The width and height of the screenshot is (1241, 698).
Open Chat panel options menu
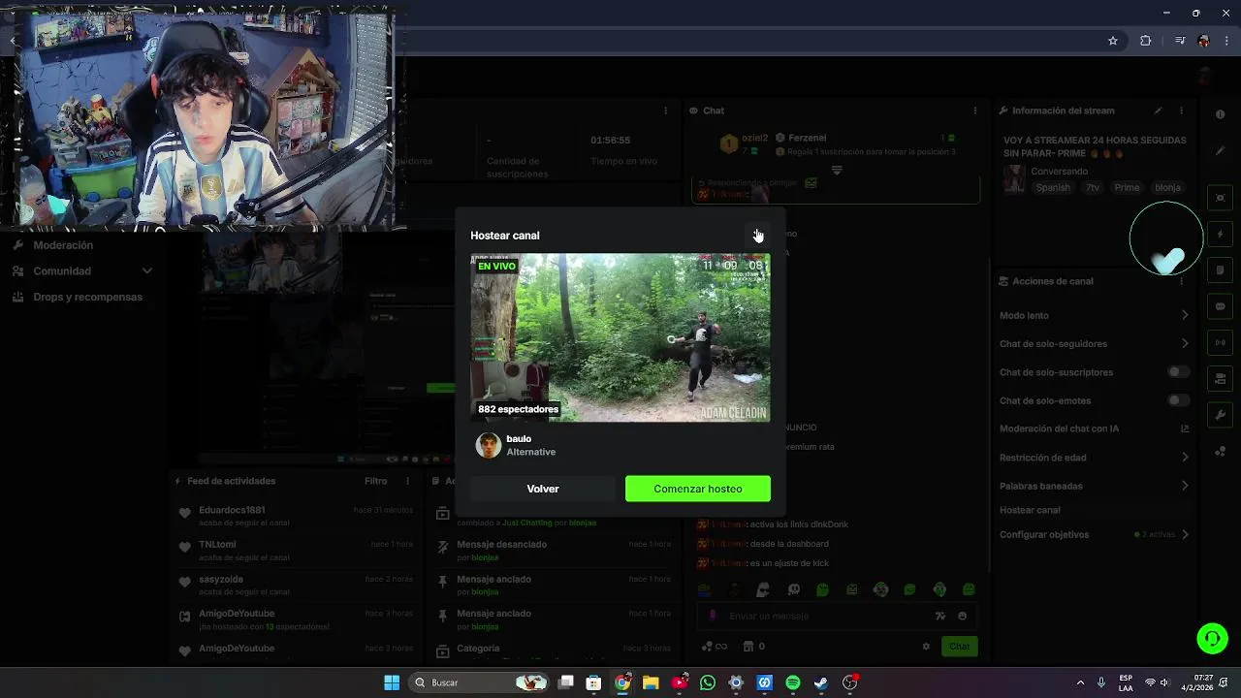975,111
